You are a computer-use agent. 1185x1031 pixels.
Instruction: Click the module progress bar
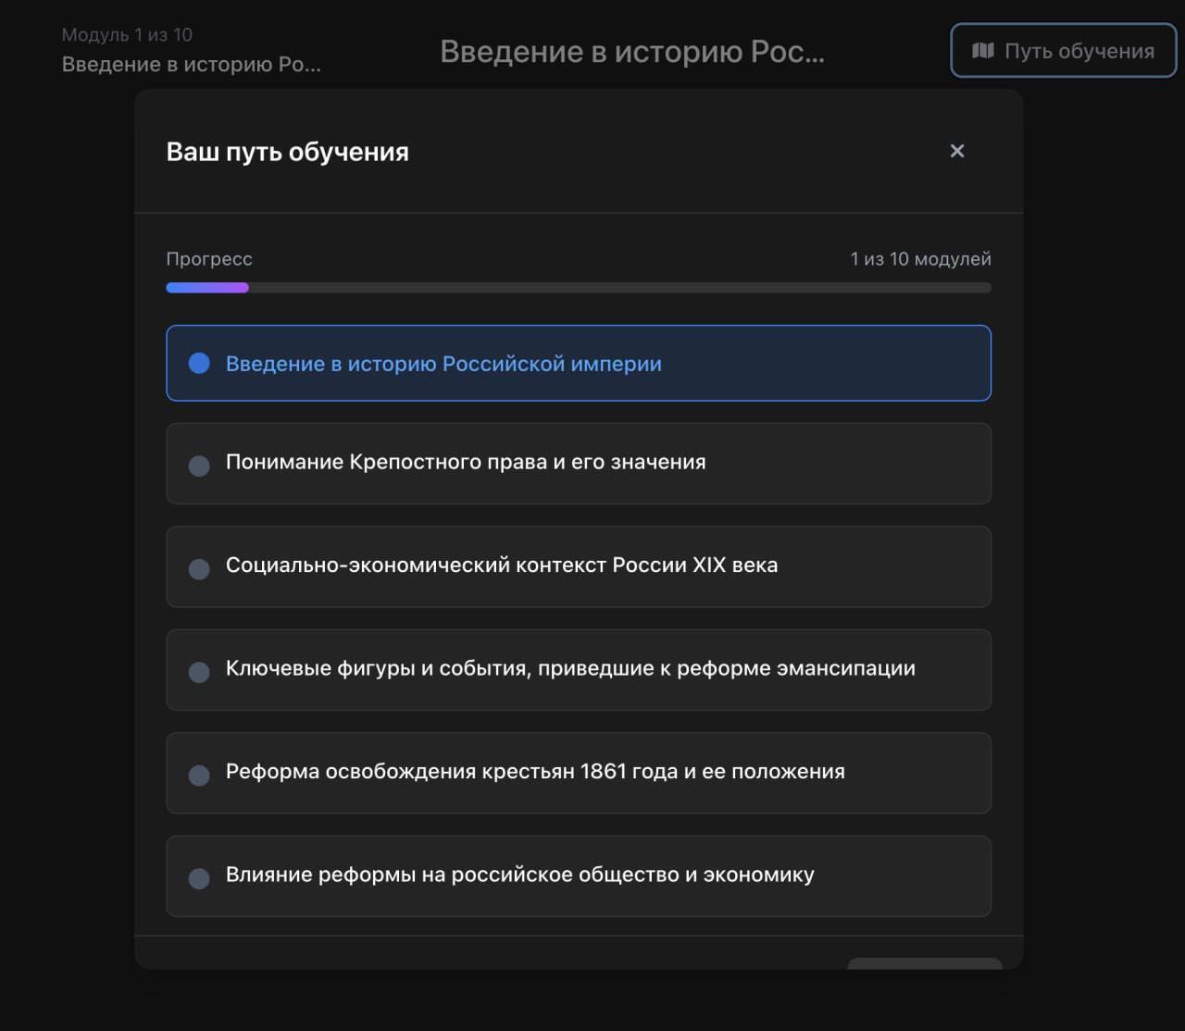click(x=579, y=288)
